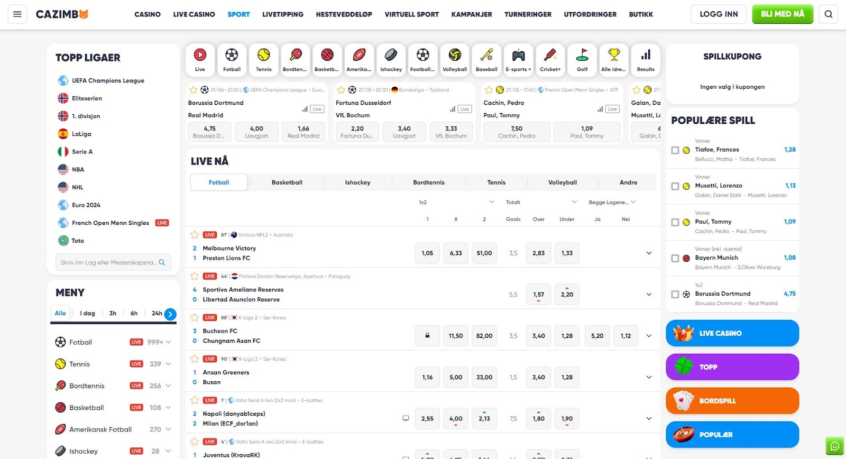Expand Melbourne Victory match markets

[649, 253]
